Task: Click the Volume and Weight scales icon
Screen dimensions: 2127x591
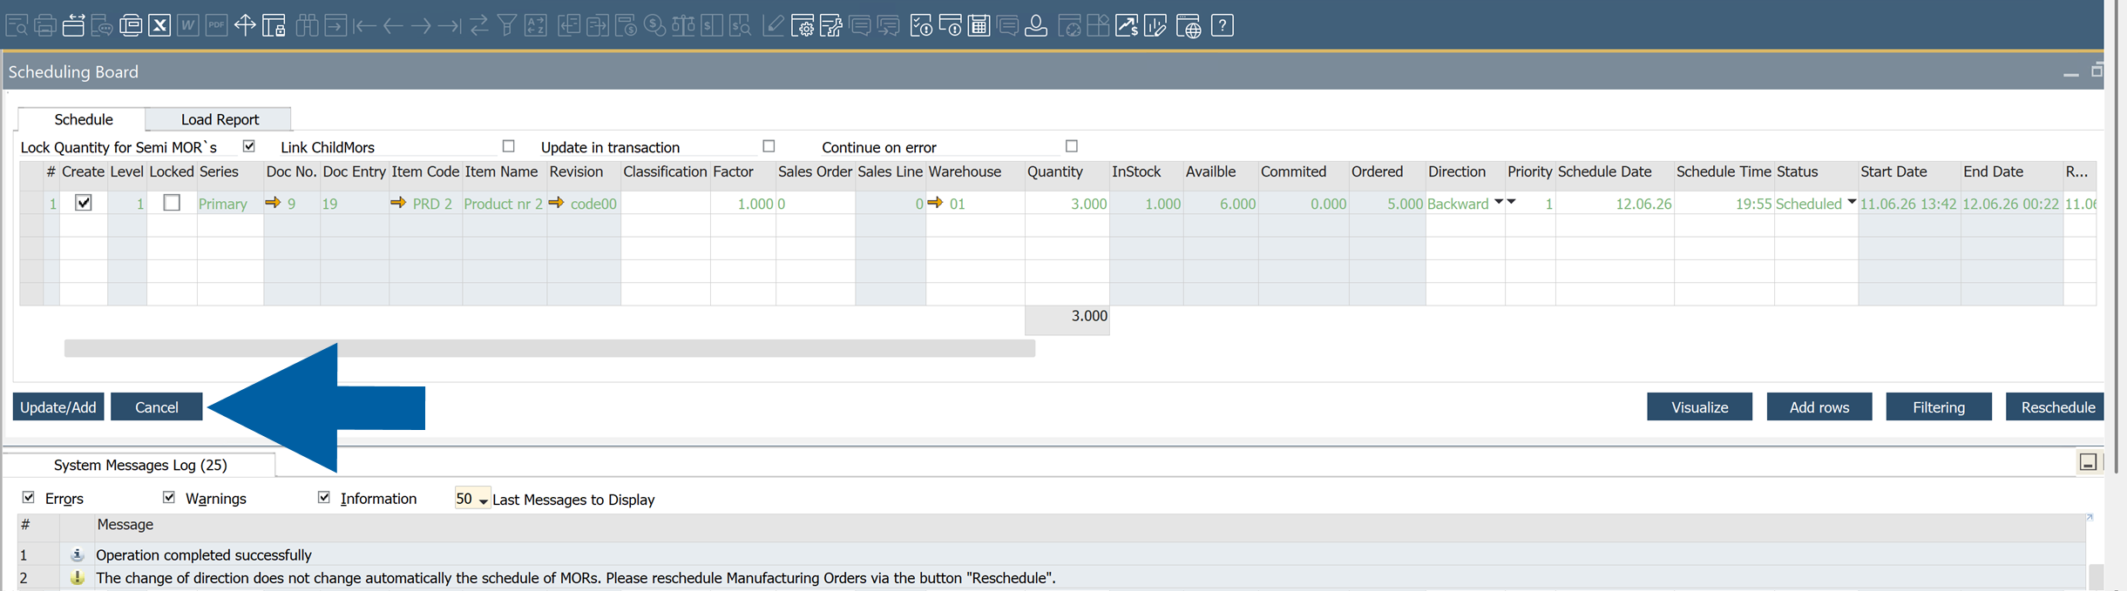Action: pyautogui.click(x=684, y=26)
